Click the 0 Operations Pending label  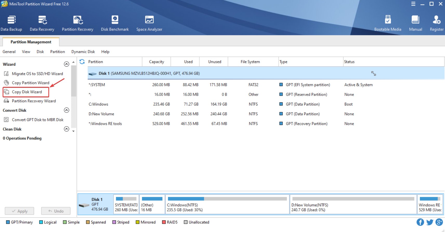(x=22, y=138)
